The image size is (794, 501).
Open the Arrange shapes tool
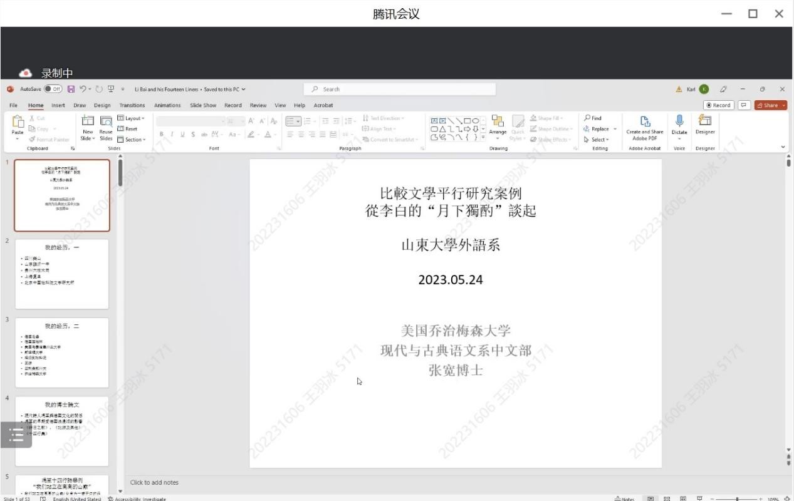click(498, 125)
